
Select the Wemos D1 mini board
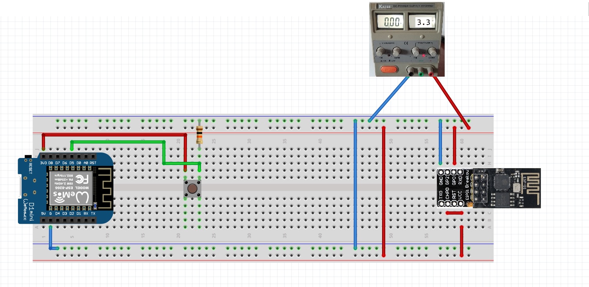click(66, 189)
